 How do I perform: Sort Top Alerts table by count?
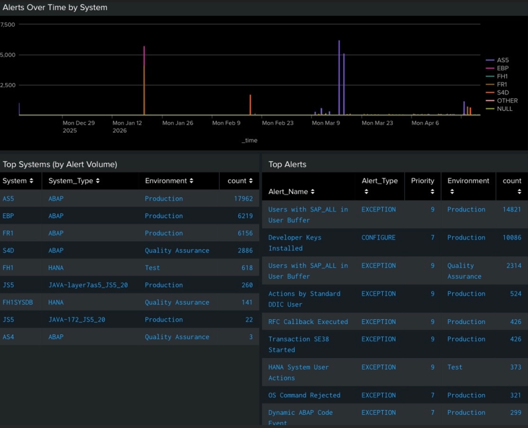pos(519,192)
